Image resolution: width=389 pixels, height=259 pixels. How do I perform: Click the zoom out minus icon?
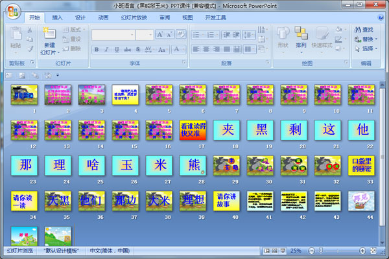point(311,251)
